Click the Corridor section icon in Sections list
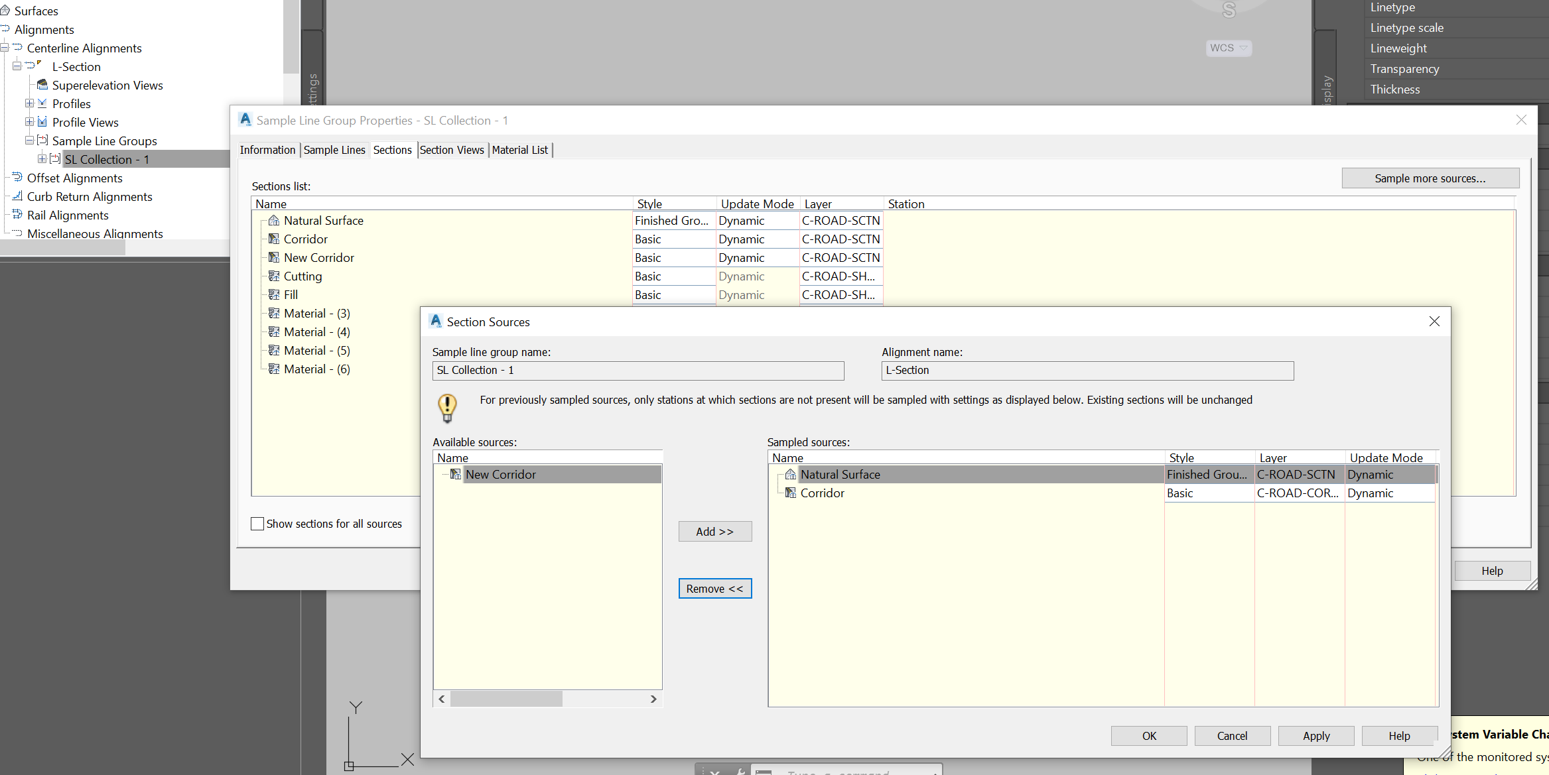The height and width of the screenshot is (775, 1549). tap(274, 239)
